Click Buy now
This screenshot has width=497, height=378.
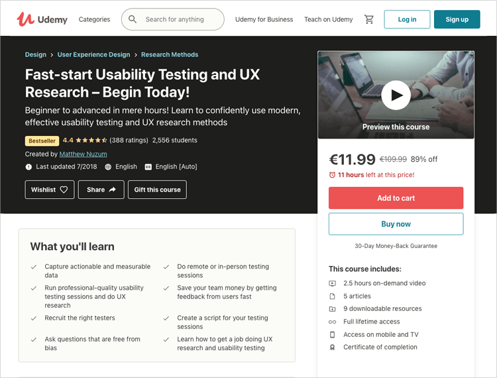click(x=396, y=224)
